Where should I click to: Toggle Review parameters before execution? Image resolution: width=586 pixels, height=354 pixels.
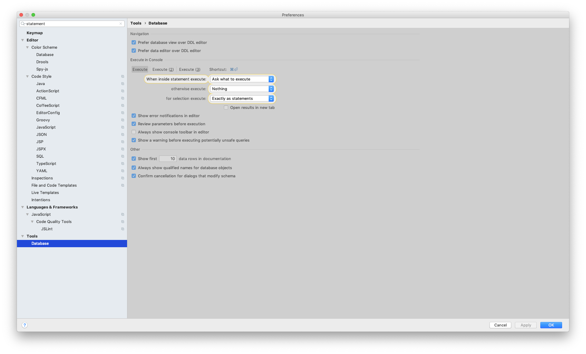(134, 124)
